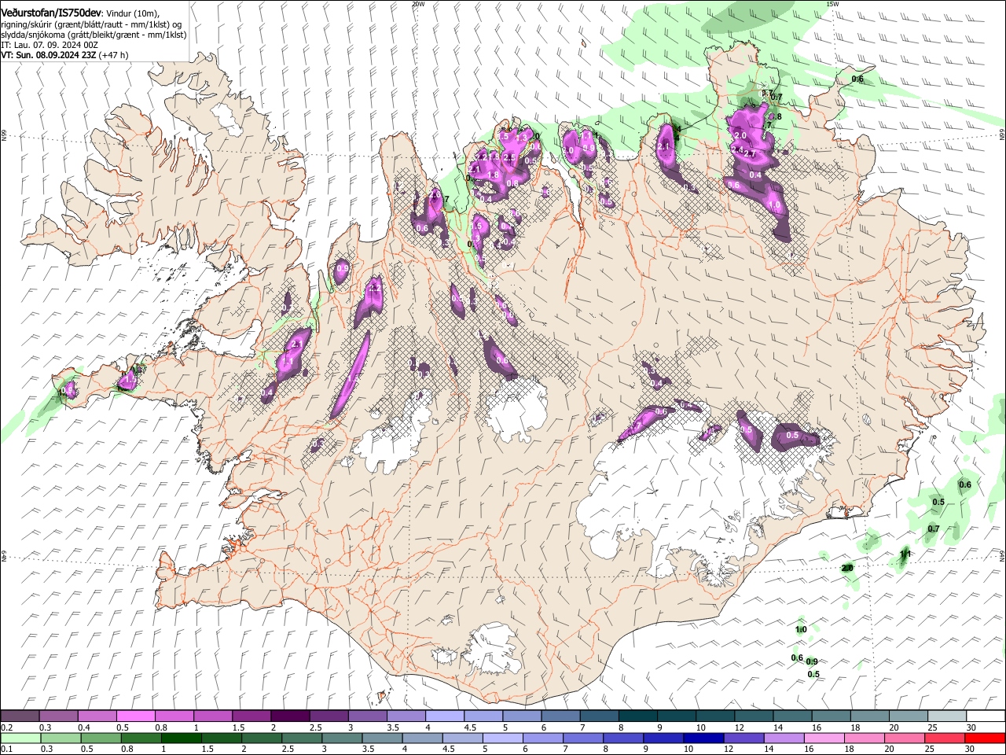Pick lavender upper swatch between 4 and 4.5
Screen dimensions: 1006x755
(444, 716)
